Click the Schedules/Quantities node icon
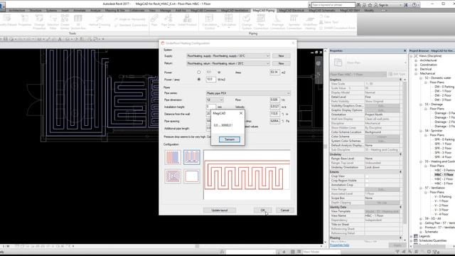The height and width of the screenshot is (256, 455). click(x=416, y=240)
